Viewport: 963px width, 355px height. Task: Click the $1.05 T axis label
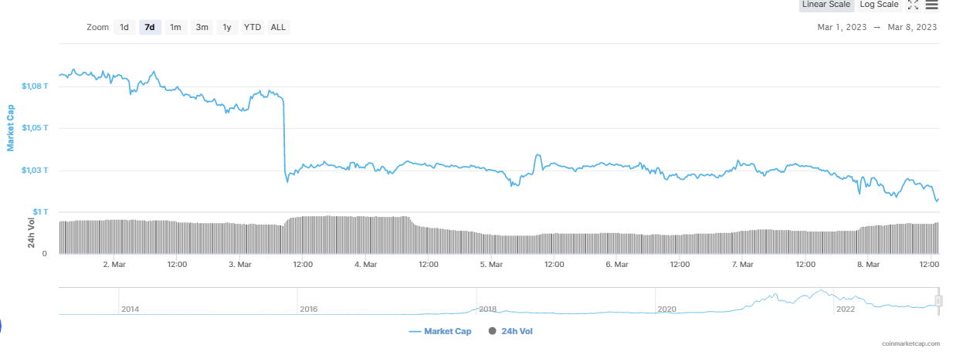pos(36,127)
